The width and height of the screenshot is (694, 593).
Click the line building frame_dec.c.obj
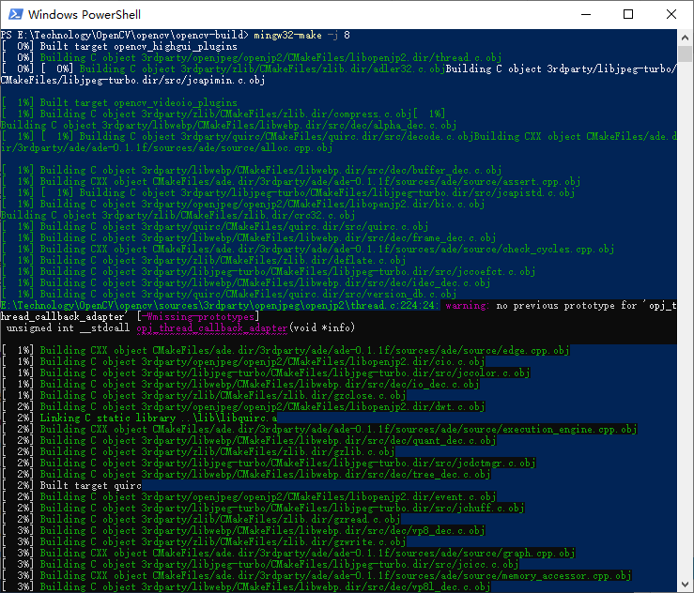click(248, 238)
